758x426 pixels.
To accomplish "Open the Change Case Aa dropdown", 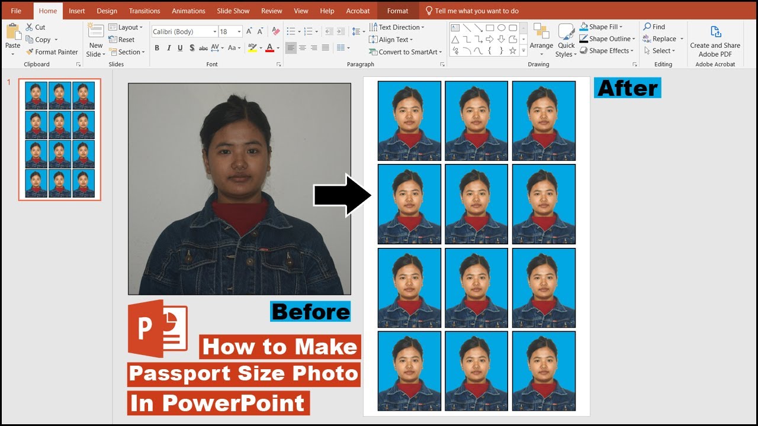I will pyautogui.click(x=235, y=48).
